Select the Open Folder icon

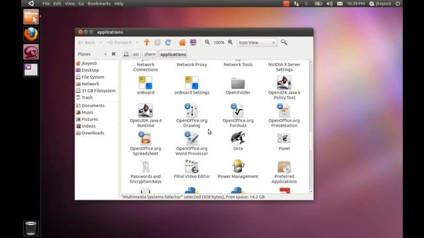pyautogui.click(x=238, y=83)
